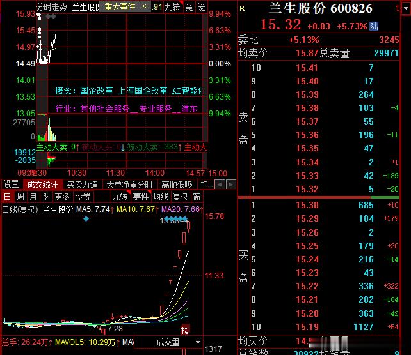Click the 竞 button in intraday header
The width and height of the screenshot is (411, 355).
189,7
